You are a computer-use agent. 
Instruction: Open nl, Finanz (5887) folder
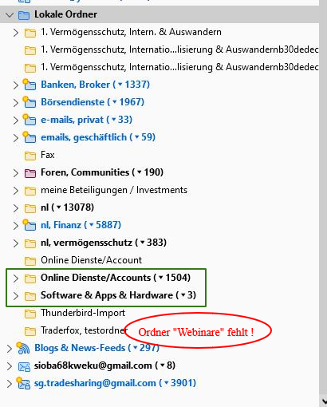(x=81, y=225)
